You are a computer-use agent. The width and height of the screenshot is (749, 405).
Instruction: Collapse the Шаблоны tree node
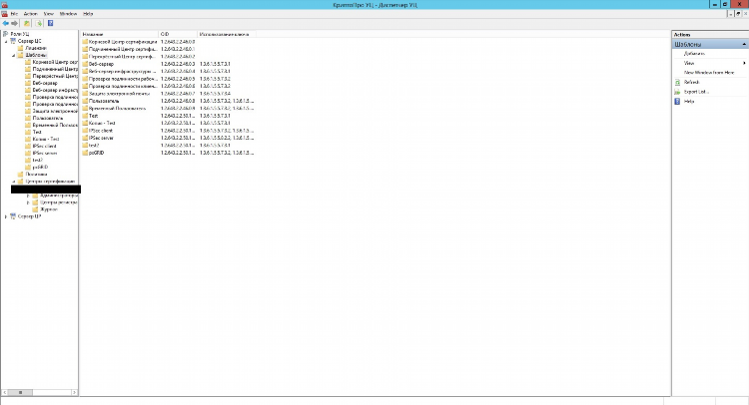13,55
